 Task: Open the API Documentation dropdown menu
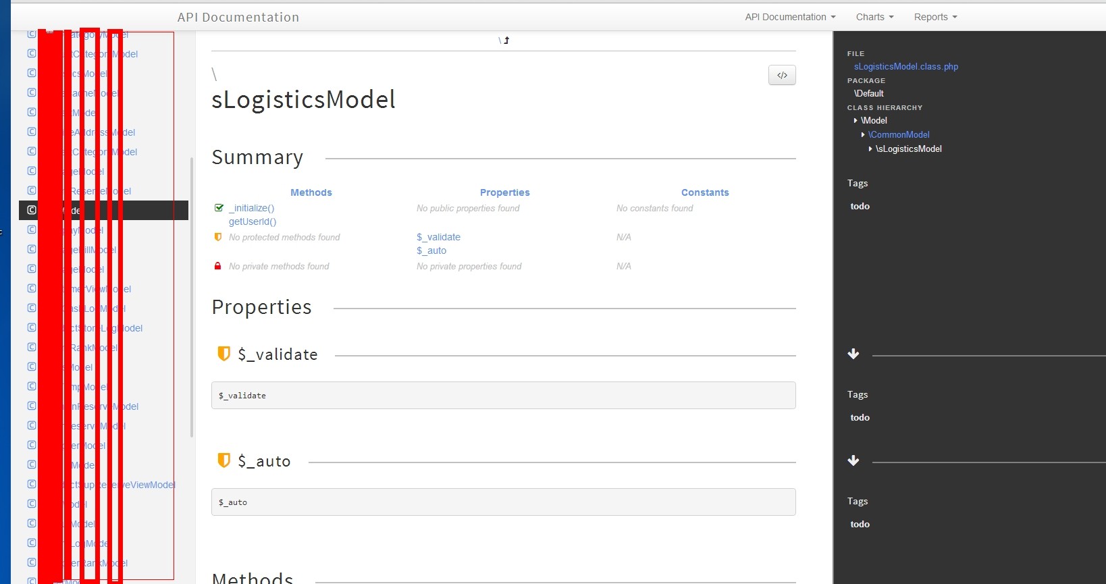point(790,17)
